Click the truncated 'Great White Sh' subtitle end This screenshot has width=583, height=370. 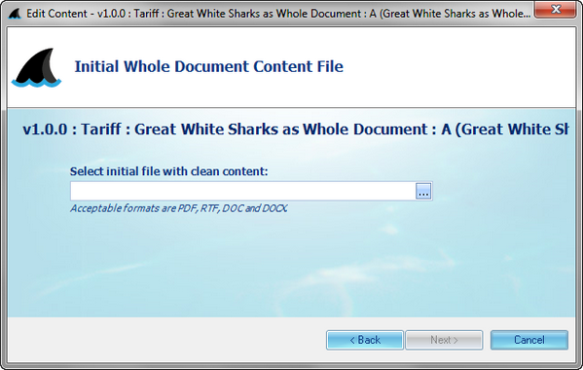[x=515, y=129]
